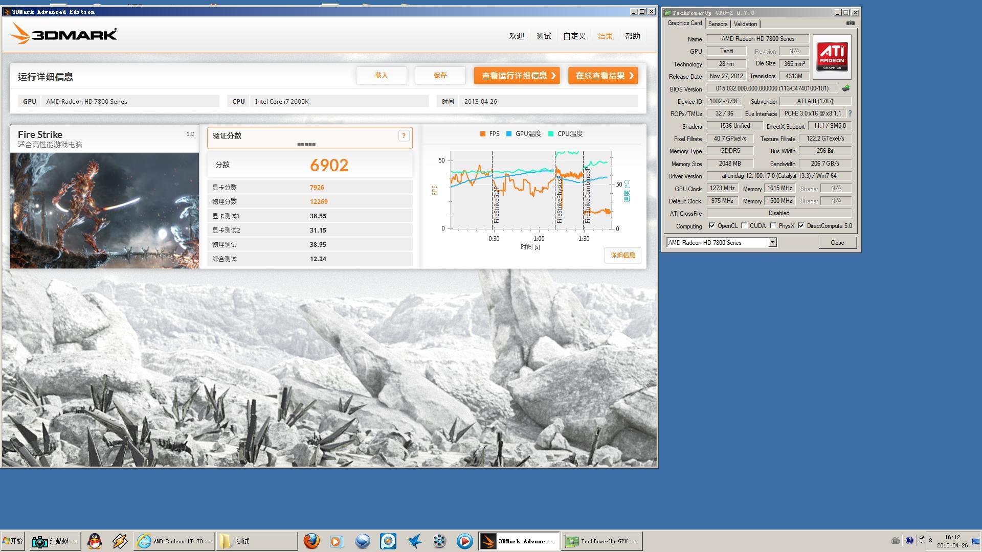Open the 帮助 tab in 3DMark

click(633, 36)
